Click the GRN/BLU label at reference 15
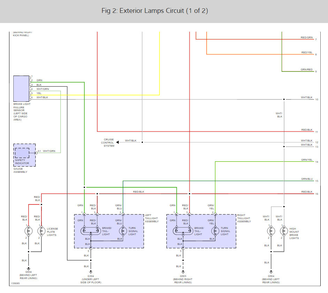328x293 pixels. 307,179
